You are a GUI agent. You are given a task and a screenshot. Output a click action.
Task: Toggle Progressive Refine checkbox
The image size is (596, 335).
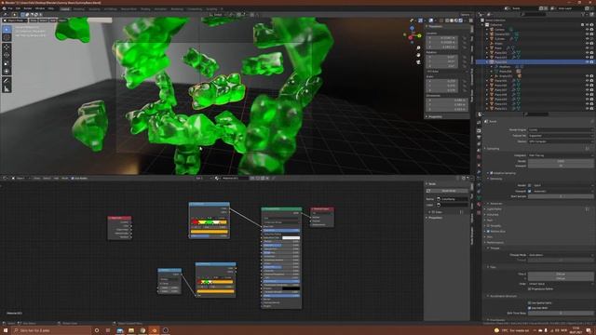(530, 288)
